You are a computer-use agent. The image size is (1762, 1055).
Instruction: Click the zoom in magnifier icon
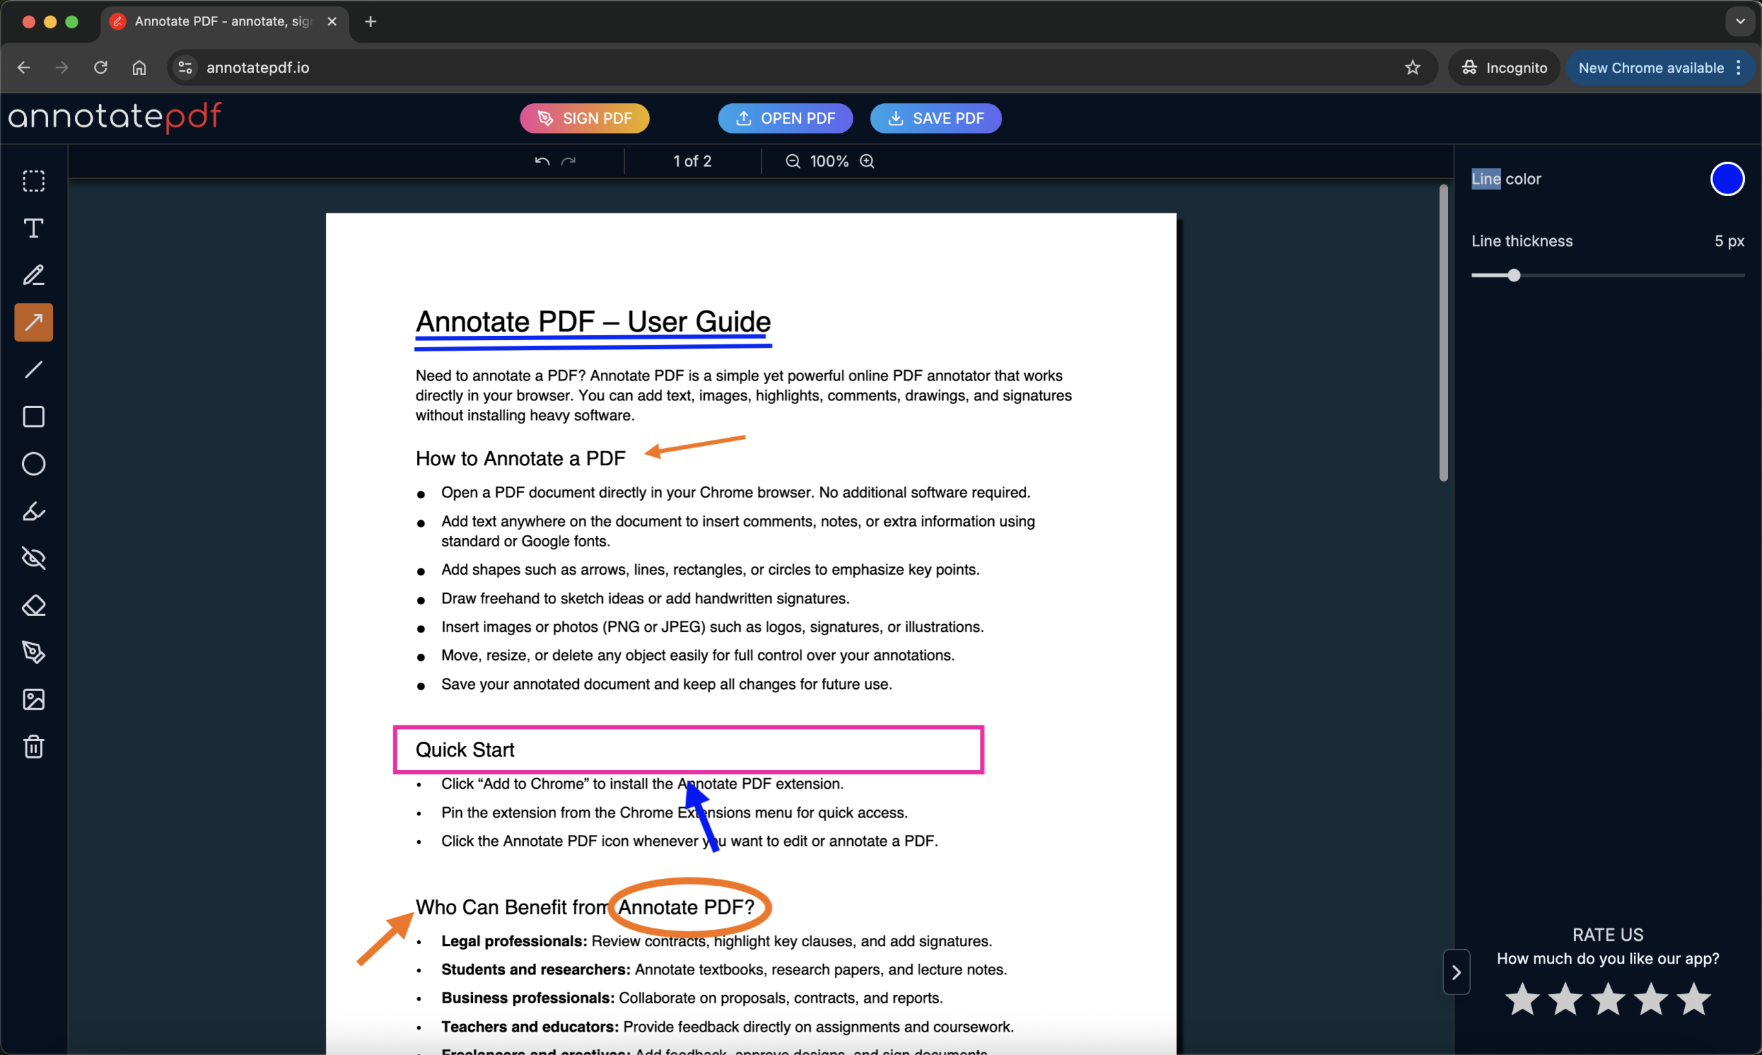pos(867,161)
